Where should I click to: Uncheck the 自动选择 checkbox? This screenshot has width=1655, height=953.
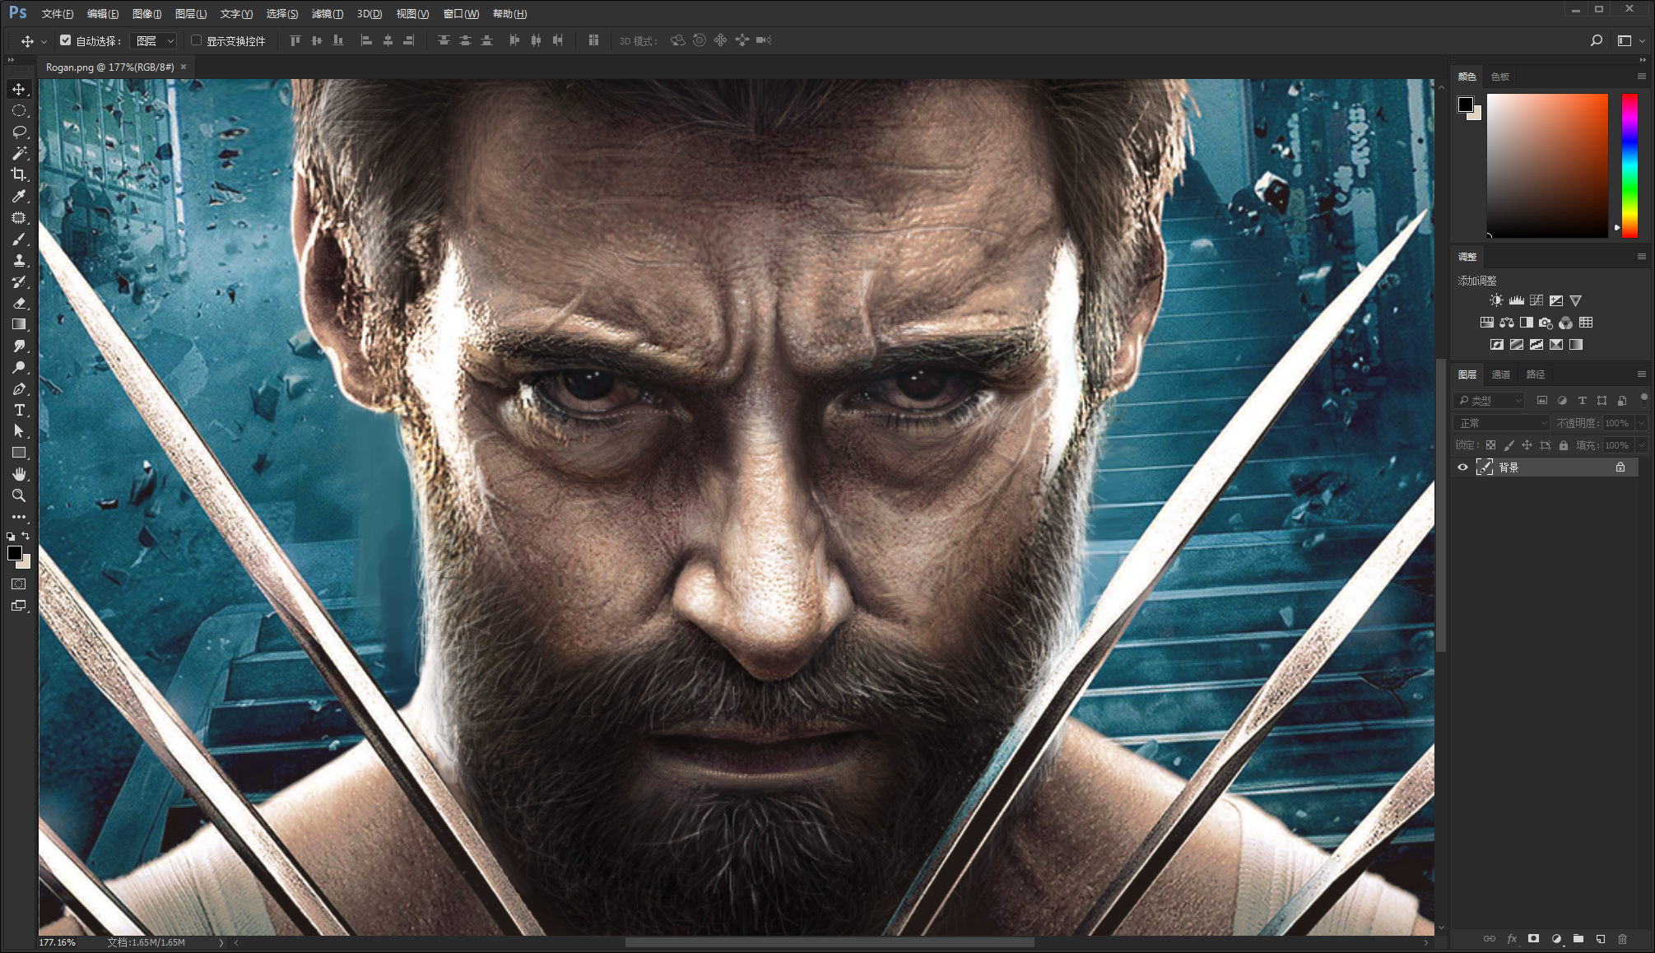pyautogui.click(x=66, y=40)
